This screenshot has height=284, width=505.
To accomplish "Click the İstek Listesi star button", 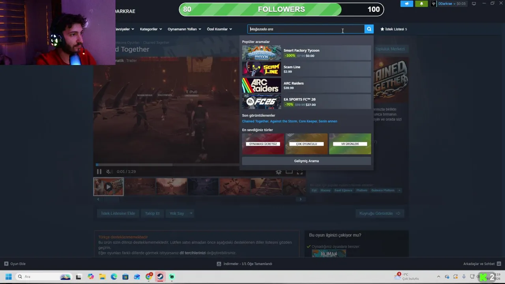I will click(x=393, y=29).
